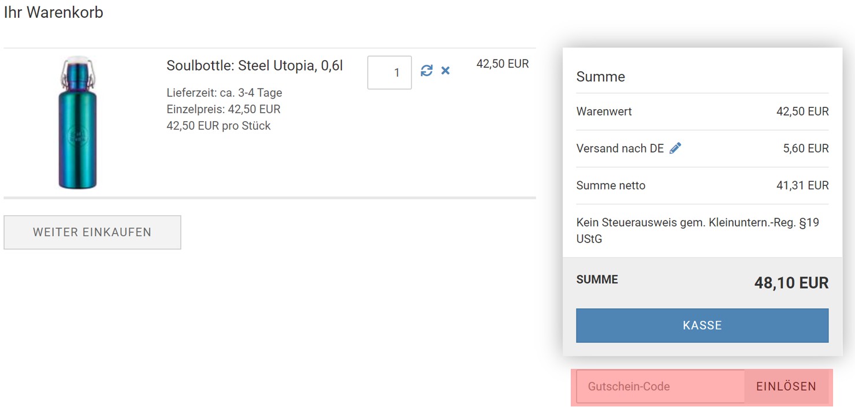Image resolution: width=855 pixels, height=407 pixels.
Task: Open the Soulbottle: Steel Utopia, 0,6l product link
Action: pyautogui.click(x=255, y=66)
